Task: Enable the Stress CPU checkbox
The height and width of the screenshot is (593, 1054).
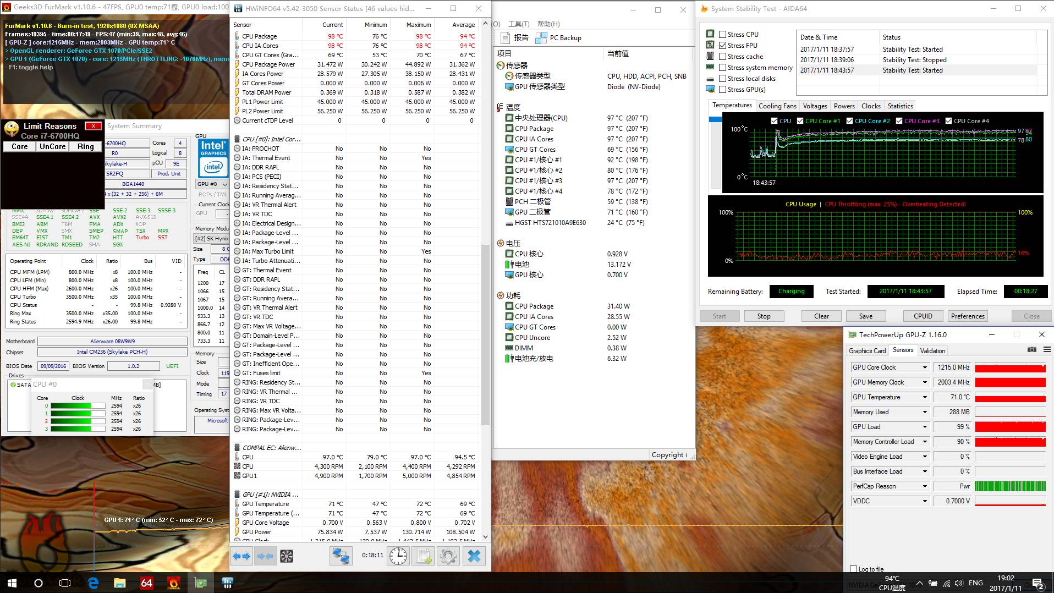Action: coord(723,35)
